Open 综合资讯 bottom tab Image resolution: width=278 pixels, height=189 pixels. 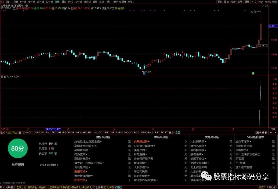(76, 187)
